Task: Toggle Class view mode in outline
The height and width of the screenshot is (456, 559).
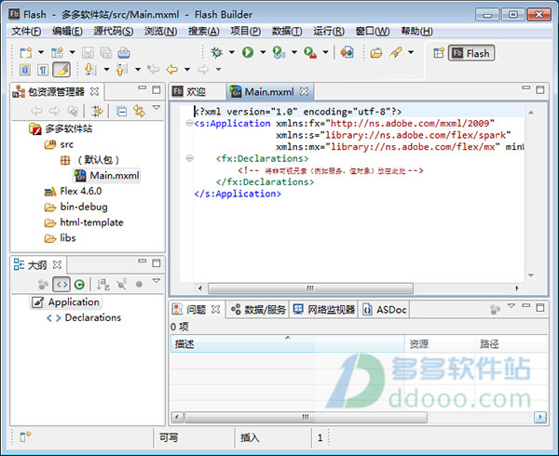Action: pos(79,284)
